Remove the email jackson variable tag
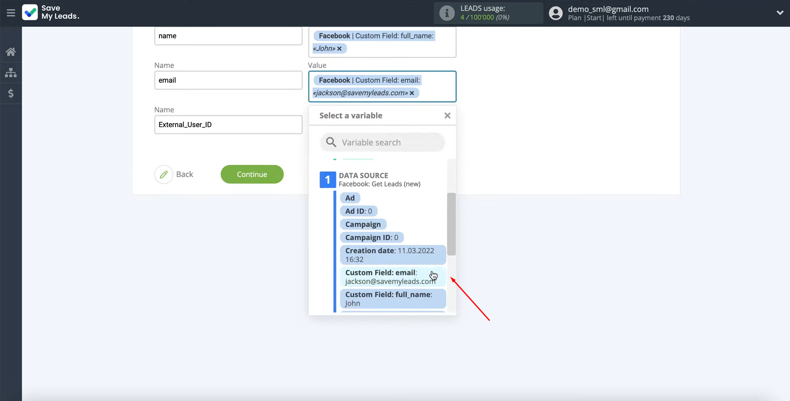Image resolution: width=790 pixels, height=401 pixels. coord(412,93)
